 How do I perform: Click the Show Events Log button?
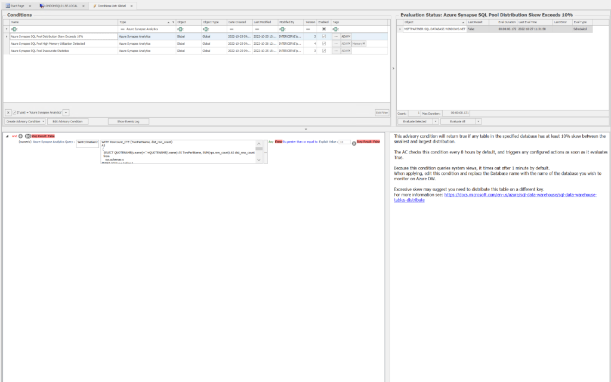(128, 121)
